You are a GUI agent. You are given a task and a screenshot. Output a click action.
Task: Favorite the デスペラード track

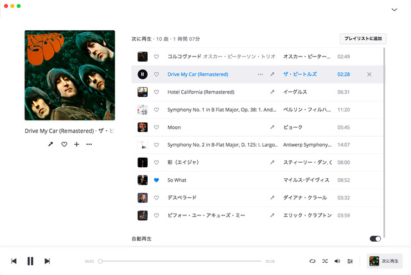[x=156, y=197]
